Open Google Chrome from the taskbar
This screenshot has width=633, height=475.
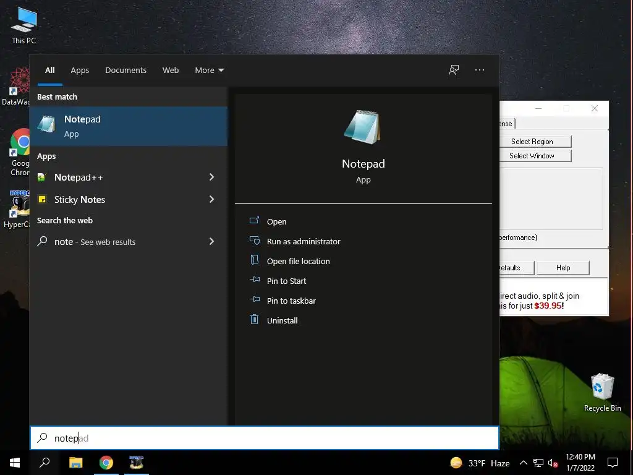click(x=106, y=463)
